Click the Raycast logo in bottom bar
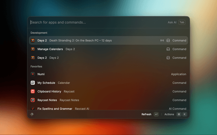This screenshot has width=217, height=135. (x=33, y=114)
